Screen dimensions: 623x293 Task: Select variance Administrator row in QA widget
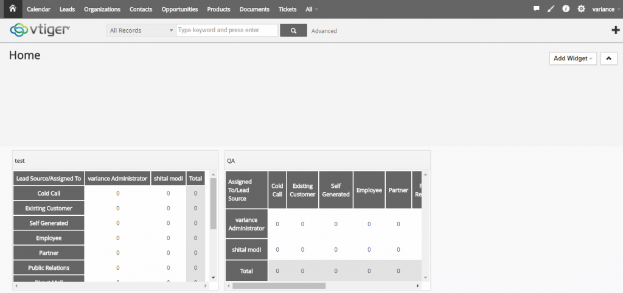[246, 224]
